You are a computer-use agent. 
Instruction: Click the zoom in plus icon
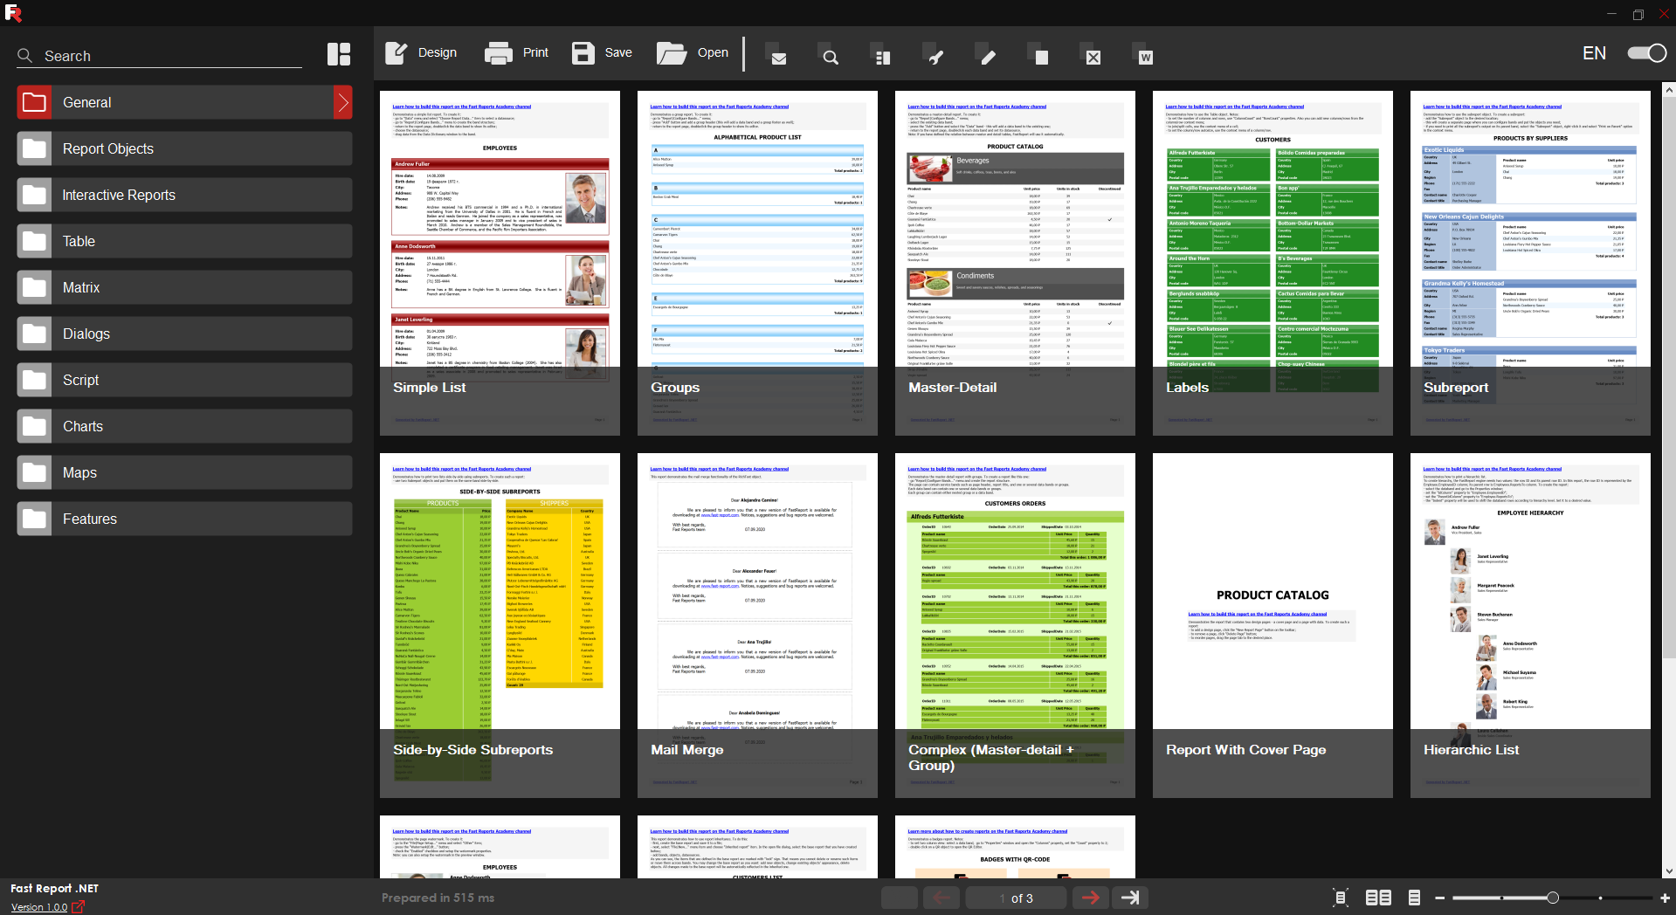click(x=1665, y=898)
